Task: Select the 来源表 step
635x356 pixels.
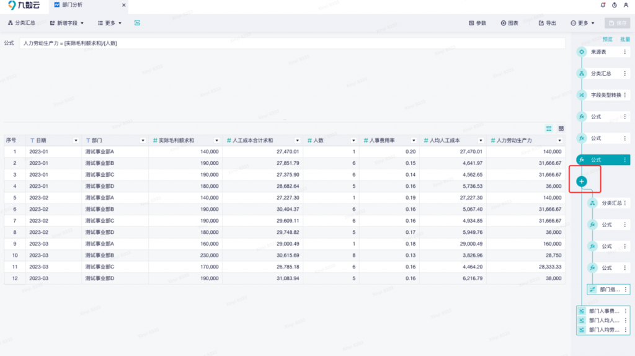Action: (x=603, y=52)
